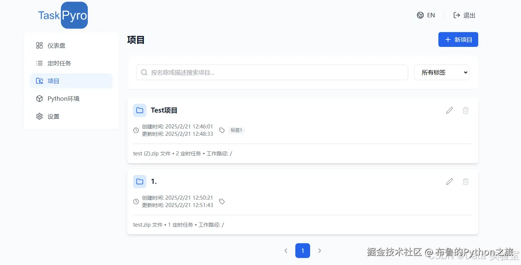The height and width of the screenshot is (265, 521).
Task: Click the 标签1 tag on Test项目
Action: [236, 130]
